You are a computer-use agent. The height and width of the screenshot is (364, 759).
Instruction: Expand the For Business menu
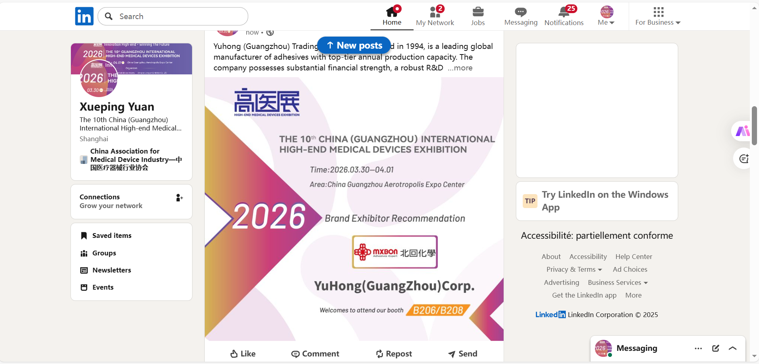pos(658,16)
